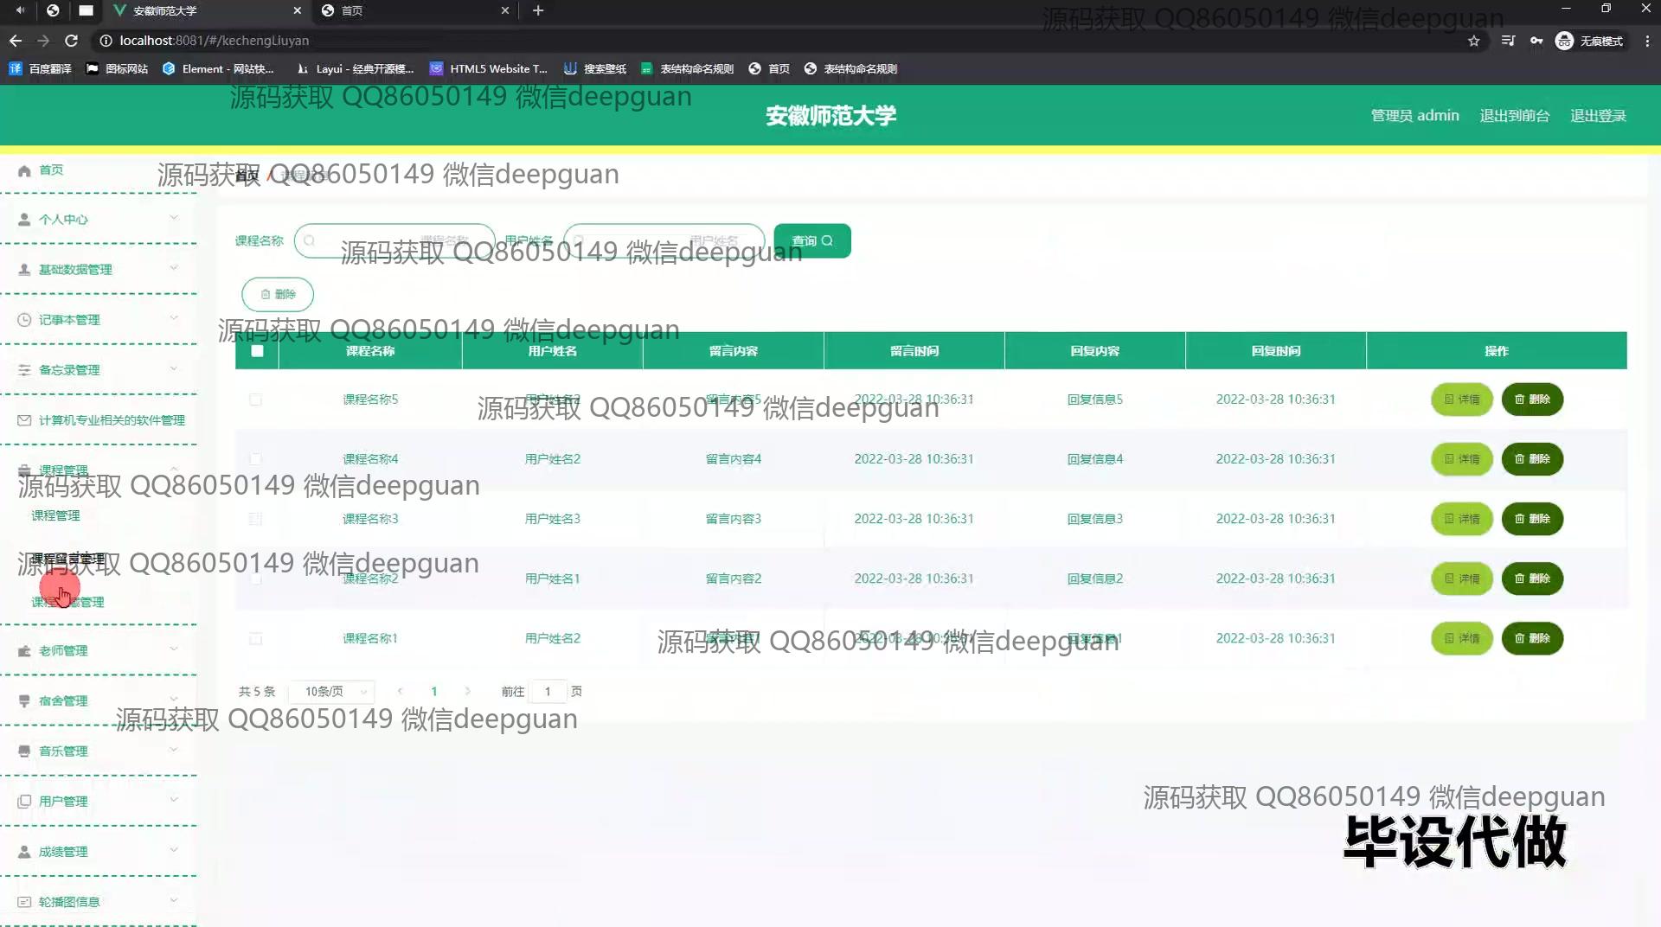This screenshot has width=1661, height=927.
Task: Click the 用户管理 sidebar icon
Action: click(x=24, y=802)
